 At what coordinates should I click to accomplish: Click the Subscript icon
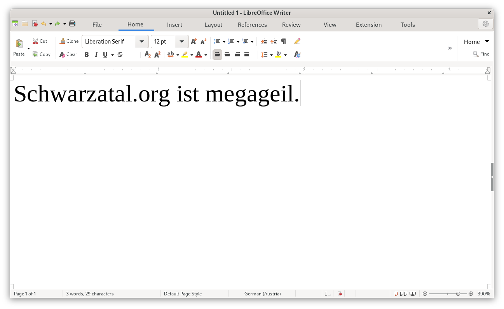coord(147,55)
